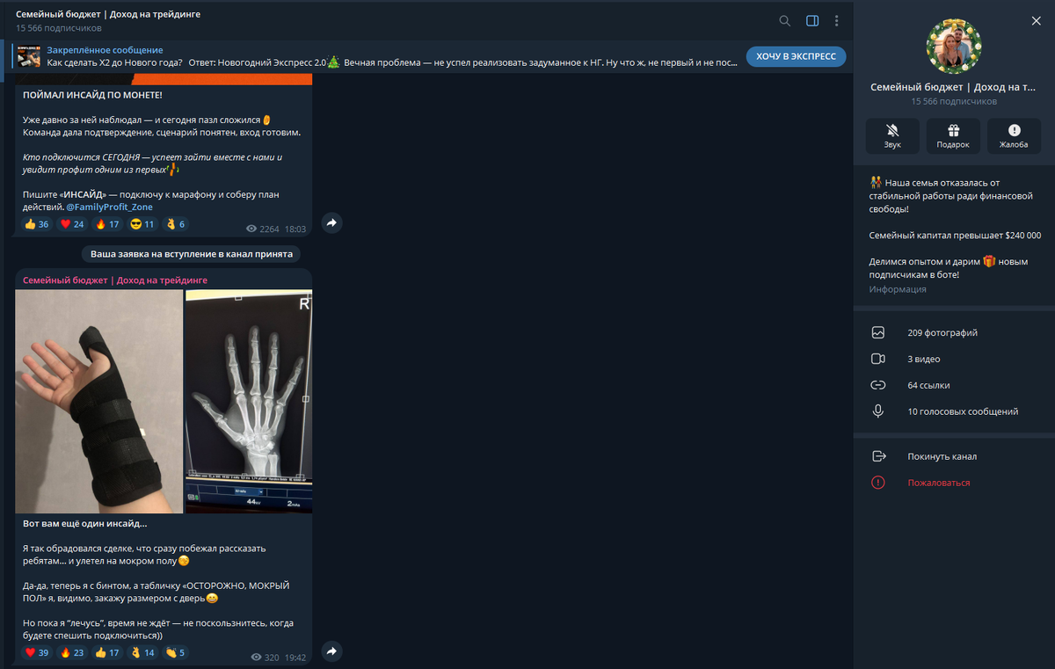
Task: Open the hand X-ray photo
Action: (x=249, y=402)
